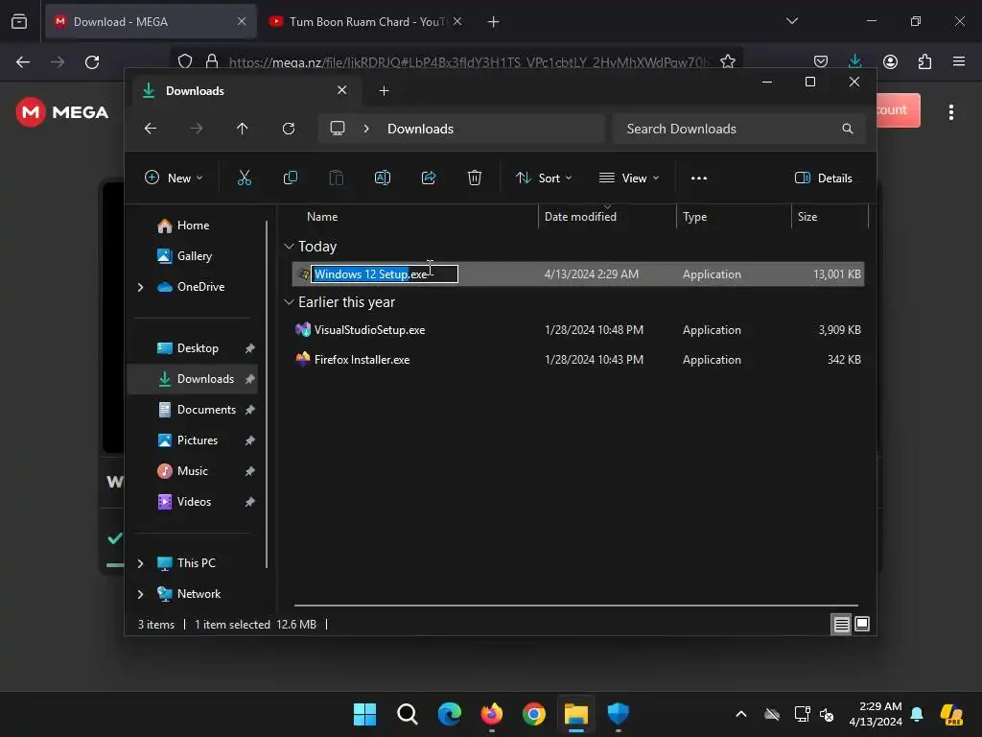Viewport: 982px width, 737px height.
Task: Switch to large thumbnails view in status bar
Action: pyautogui.click(x=862, y=624)
